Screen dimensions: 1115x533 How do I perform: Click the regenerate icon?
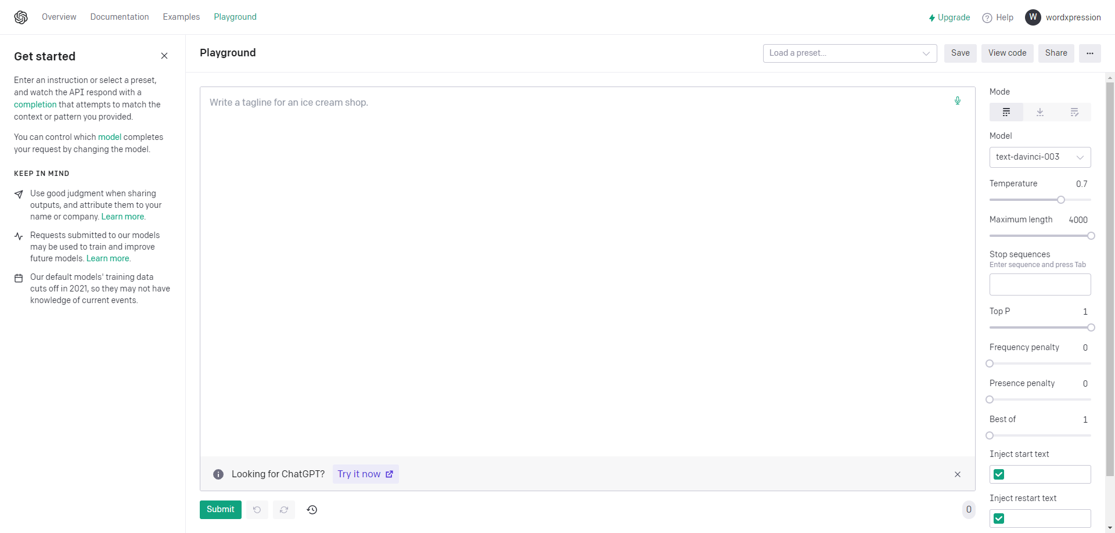coord(284,510)
